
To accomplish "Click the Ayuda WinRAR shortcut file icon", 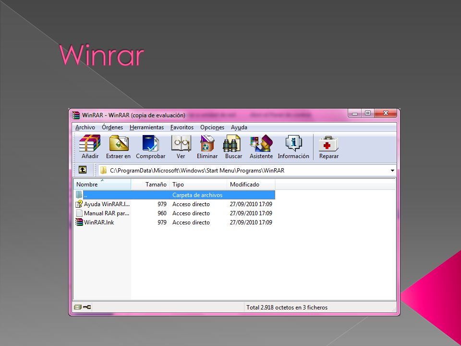I will pos(79,204).
